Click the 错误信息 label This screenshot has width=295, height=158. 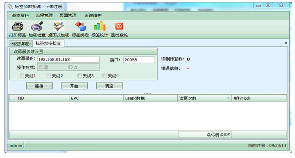170,68
